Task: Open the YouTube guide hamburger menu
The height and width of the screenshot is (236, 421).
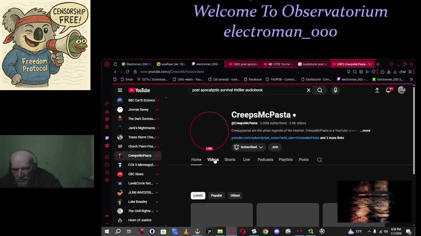Action: [120, 90]
